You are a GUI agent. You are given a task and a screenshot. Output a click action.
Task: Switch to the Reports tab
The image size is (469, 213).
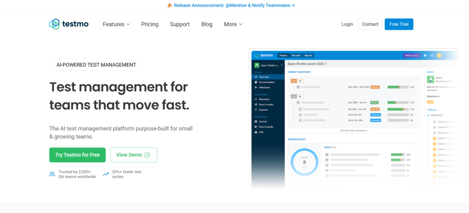click(x=308, y=55)
